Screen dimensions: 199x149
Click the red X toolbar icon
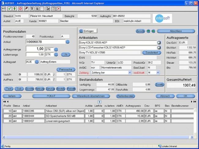[58, 9]
